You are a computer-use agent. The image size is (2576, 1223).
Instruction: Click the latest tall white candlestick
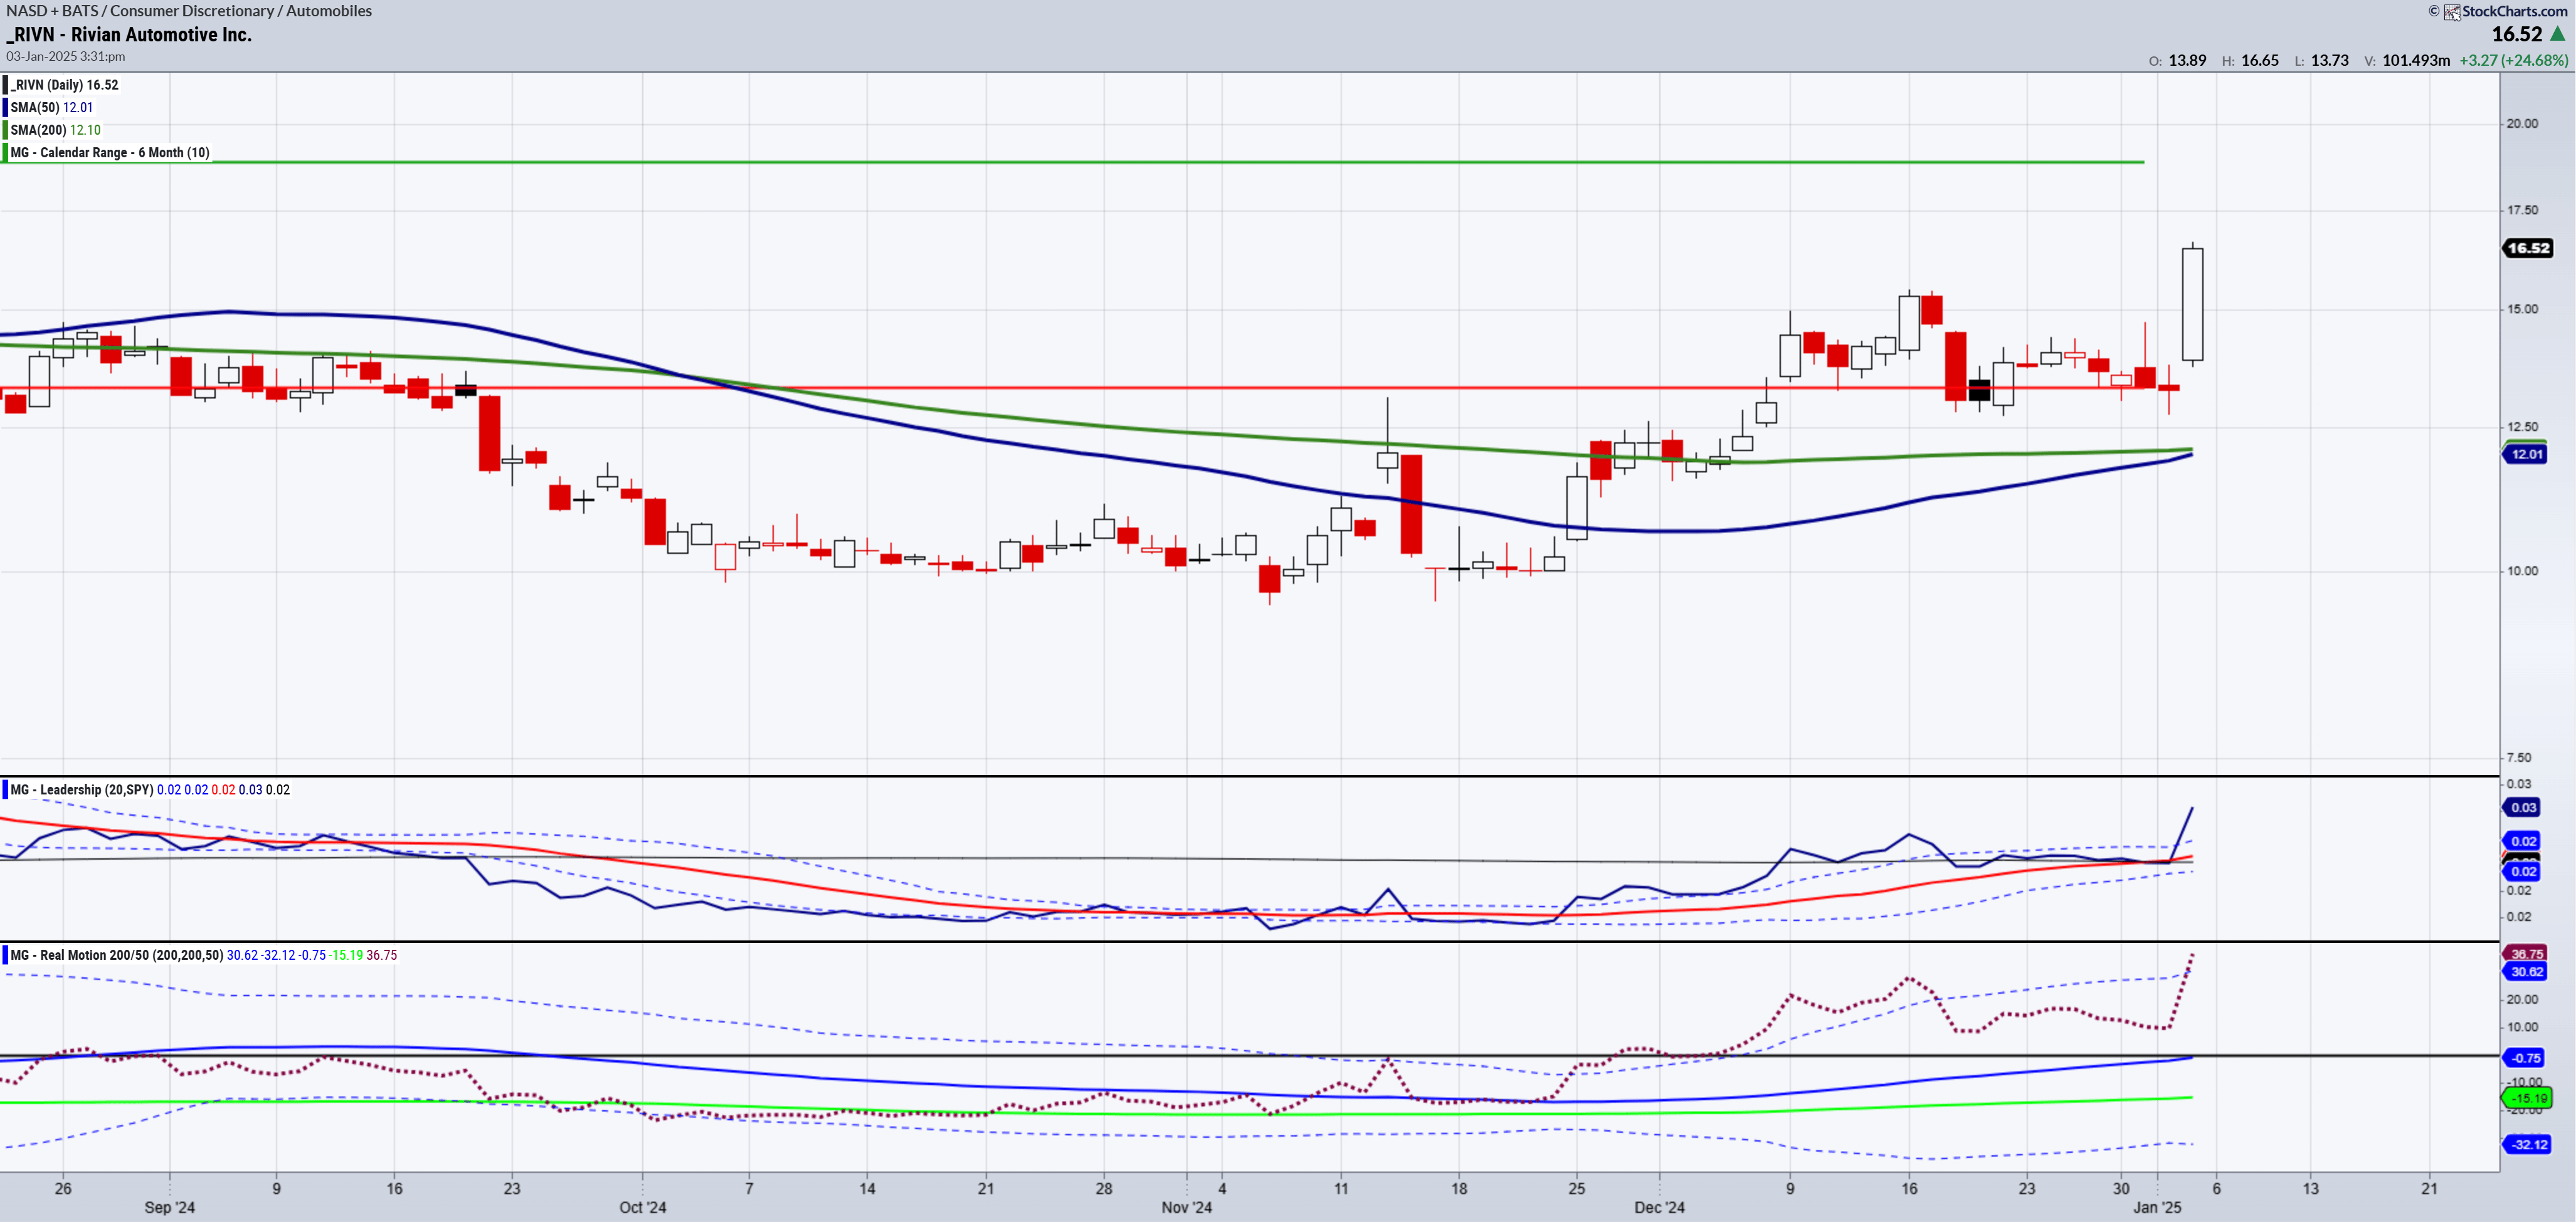point(2193,304)
